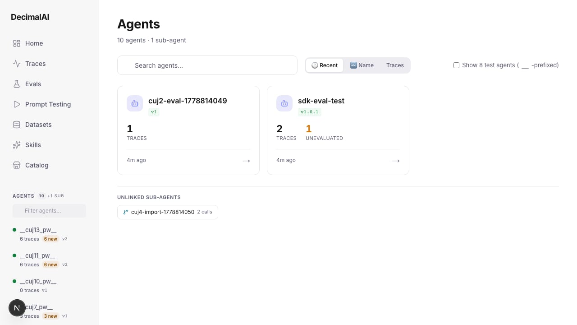Click the round N logo button
The image size is (577, 325).
click(17, 308)
